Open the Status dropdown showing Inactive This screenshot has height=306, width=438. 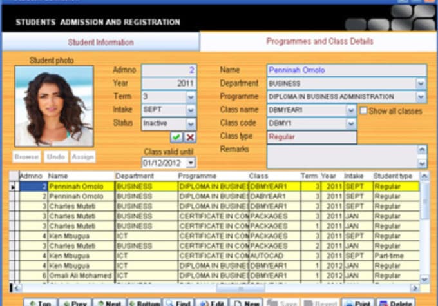tap(191, 123)
